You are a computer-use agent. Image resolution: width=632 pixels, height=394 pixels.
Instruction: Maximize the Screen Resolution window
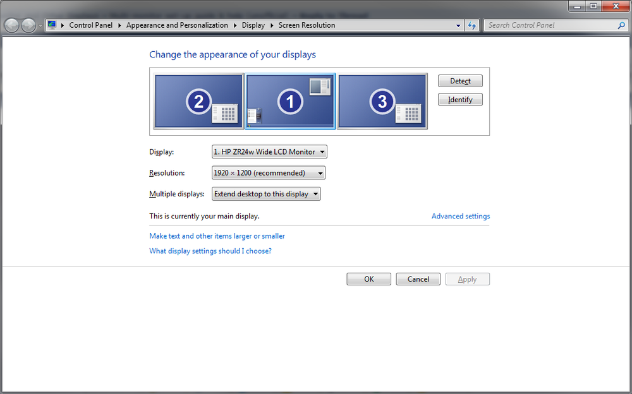coord(593,6)
